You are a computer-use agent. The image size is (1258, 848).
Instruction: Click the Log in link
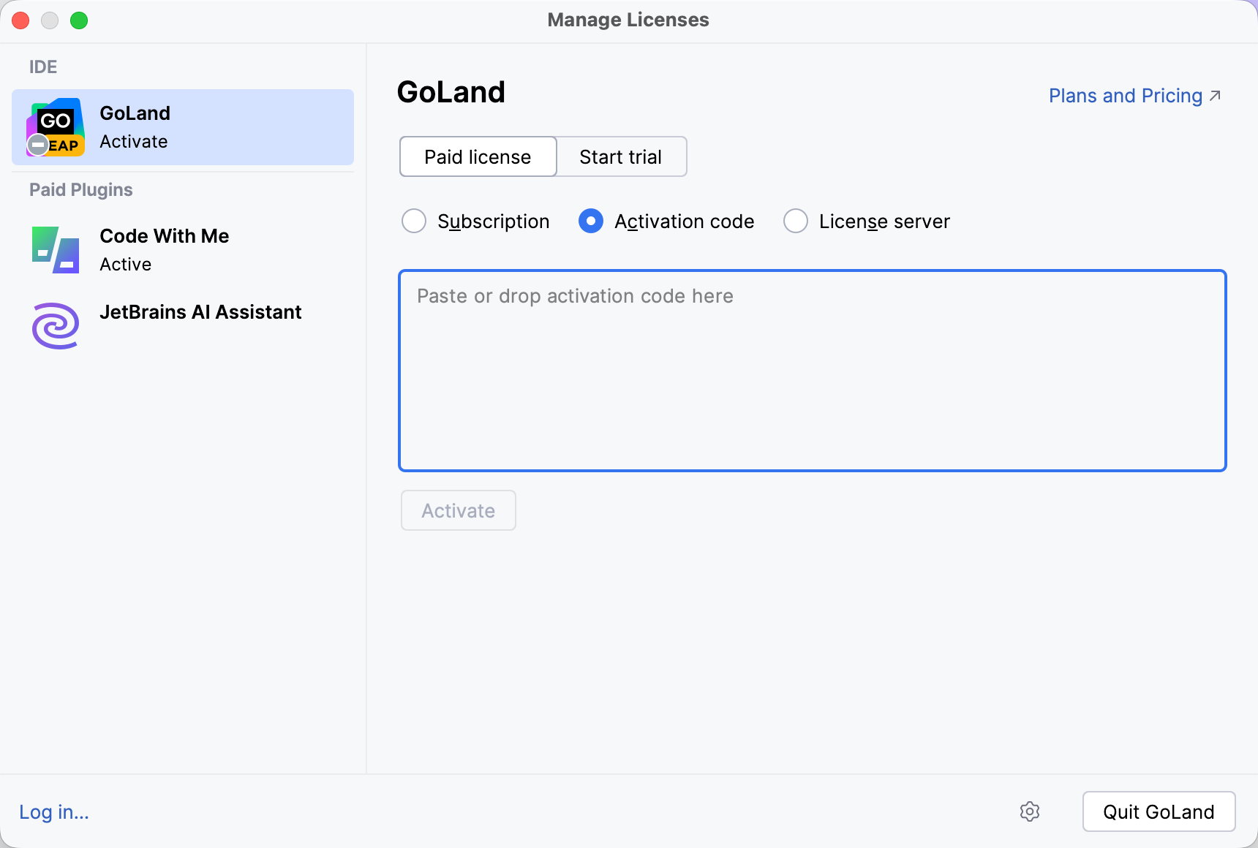click(x=53, y=811)
